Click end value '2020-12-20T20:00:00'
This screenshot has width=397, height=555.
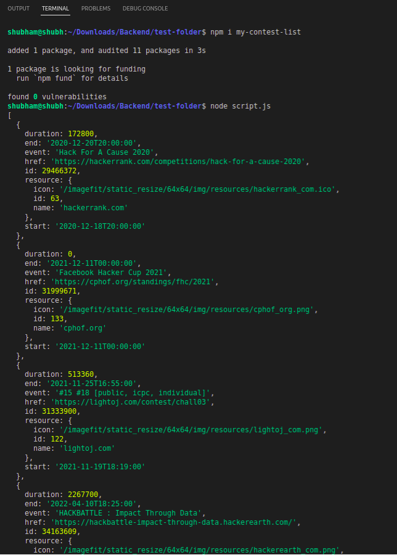(92, 143)
